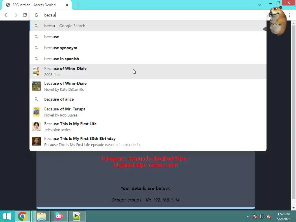This screenshot has width=296, height=222.
Task: Select 'Because of Winn-Dixie' novel by Kate DiCamillo
Action: [x=148, y=86]
